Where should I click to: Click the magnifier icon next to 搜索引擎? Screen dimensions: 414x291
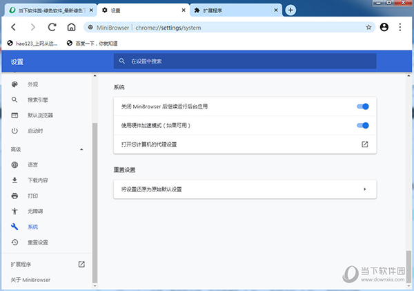pyautogui.click(x=14, y=100)
